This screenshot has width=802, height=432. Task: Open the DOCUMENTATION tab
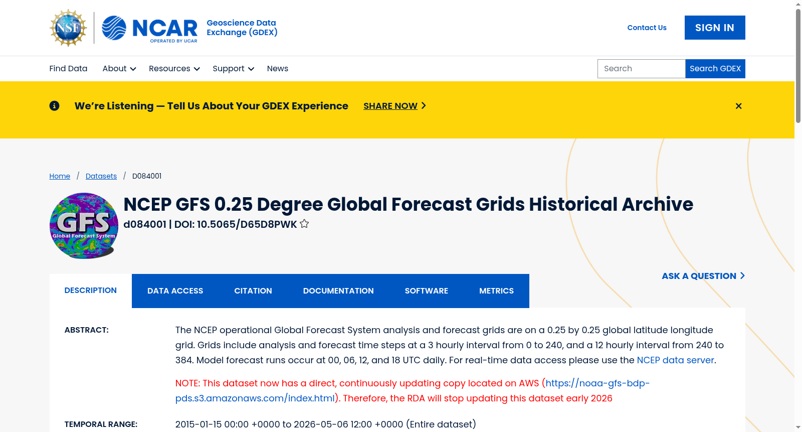(x=338, y=291)
